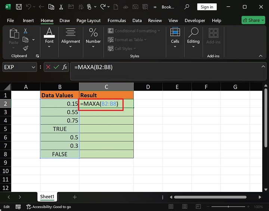Switch to the Formulas tab
This screenshot has height=211, width=269.
click(117, 21)
